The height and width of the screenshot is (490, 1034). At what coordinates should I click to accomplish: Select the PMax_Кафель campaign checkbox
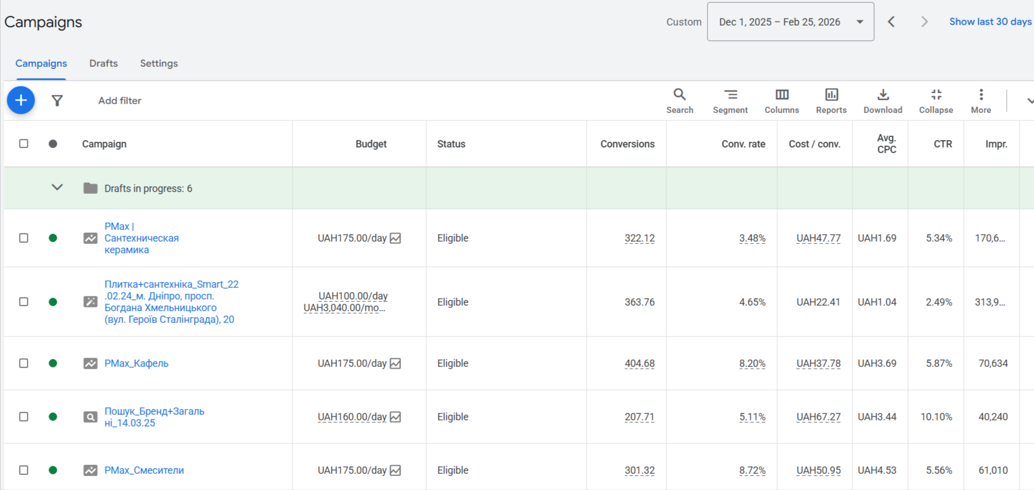pyautogui.click(x=24, y=363)
